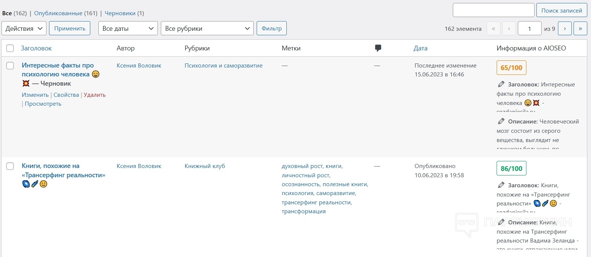Screen dimensions: 591x257
Task: Open the Действия bulk actions dropdown
Action: [x=24, y=29]
